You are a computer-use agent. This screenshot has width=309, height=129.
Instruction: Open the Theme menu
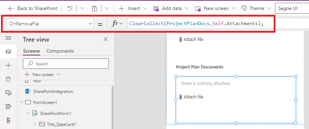pos(256,8)
